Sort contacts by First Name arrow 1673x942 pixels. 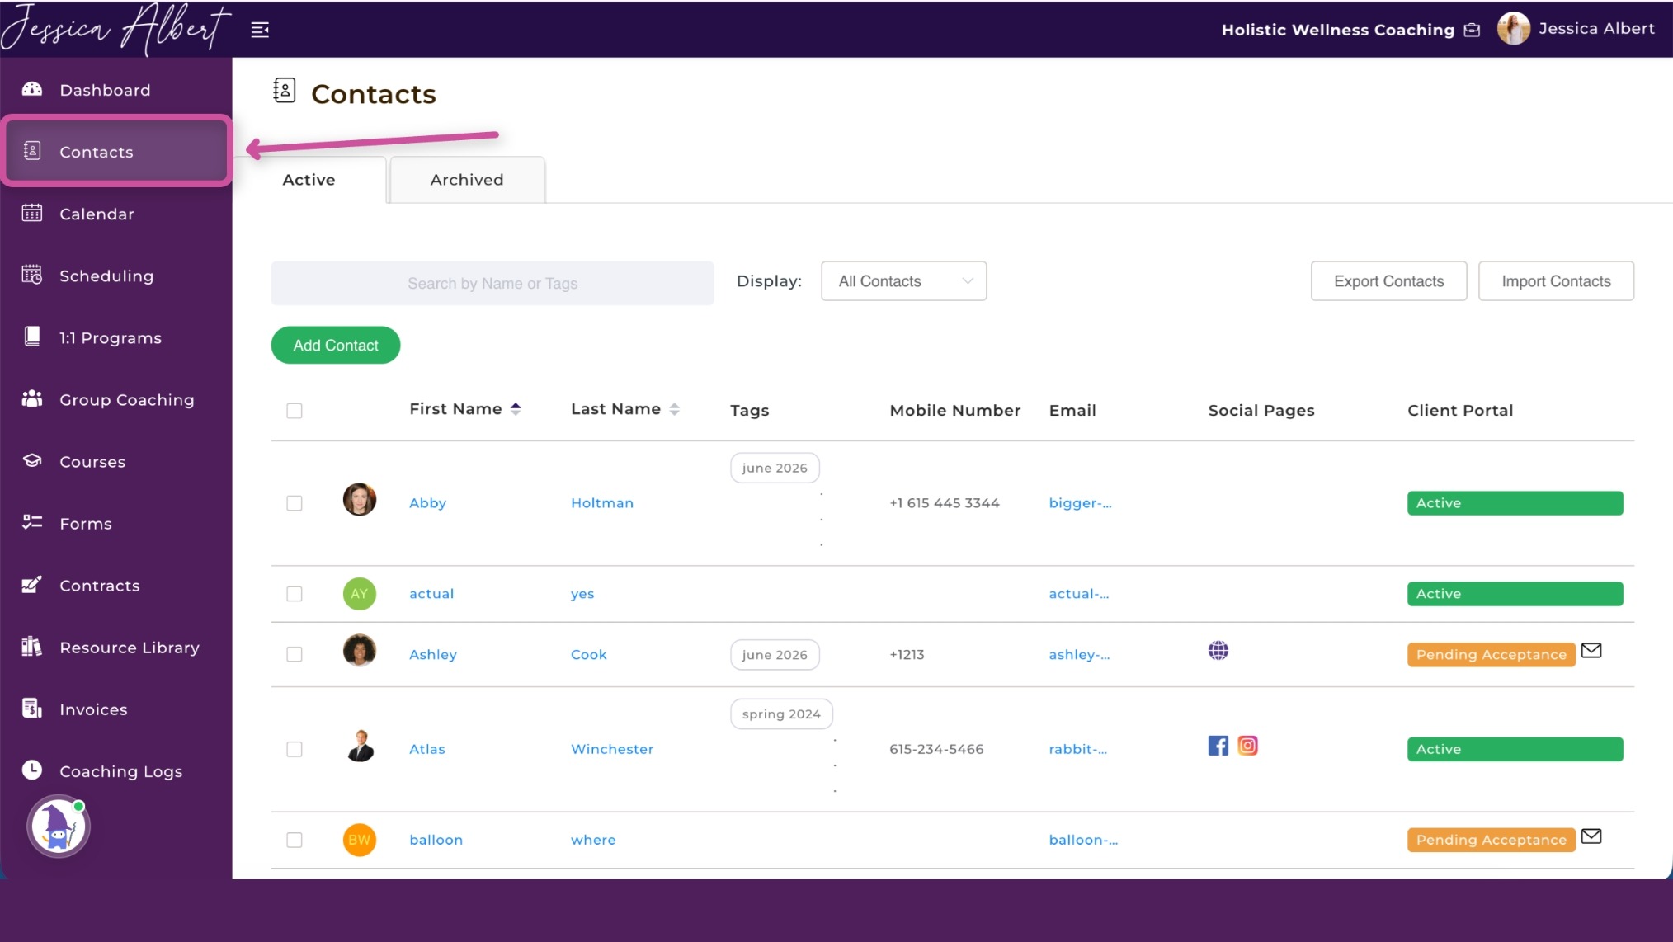516,409
